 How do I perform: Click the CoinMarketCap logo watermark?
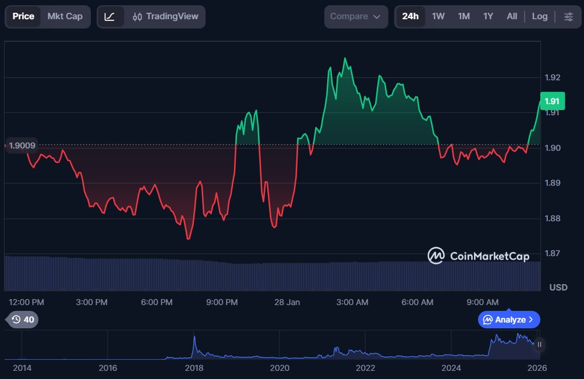pos(479,256)
